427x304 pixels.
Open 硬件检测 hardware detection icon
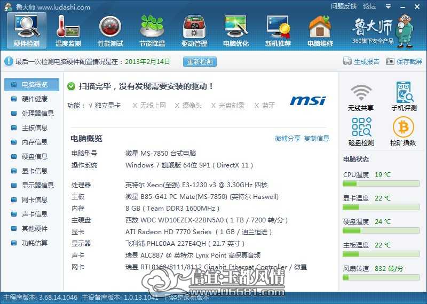27,30
